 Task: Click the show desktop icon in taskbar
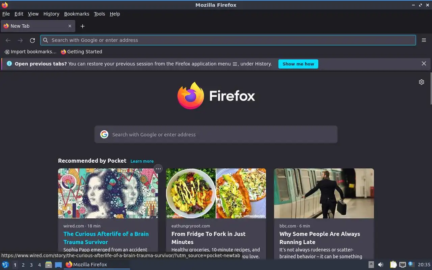pos(58,265)
